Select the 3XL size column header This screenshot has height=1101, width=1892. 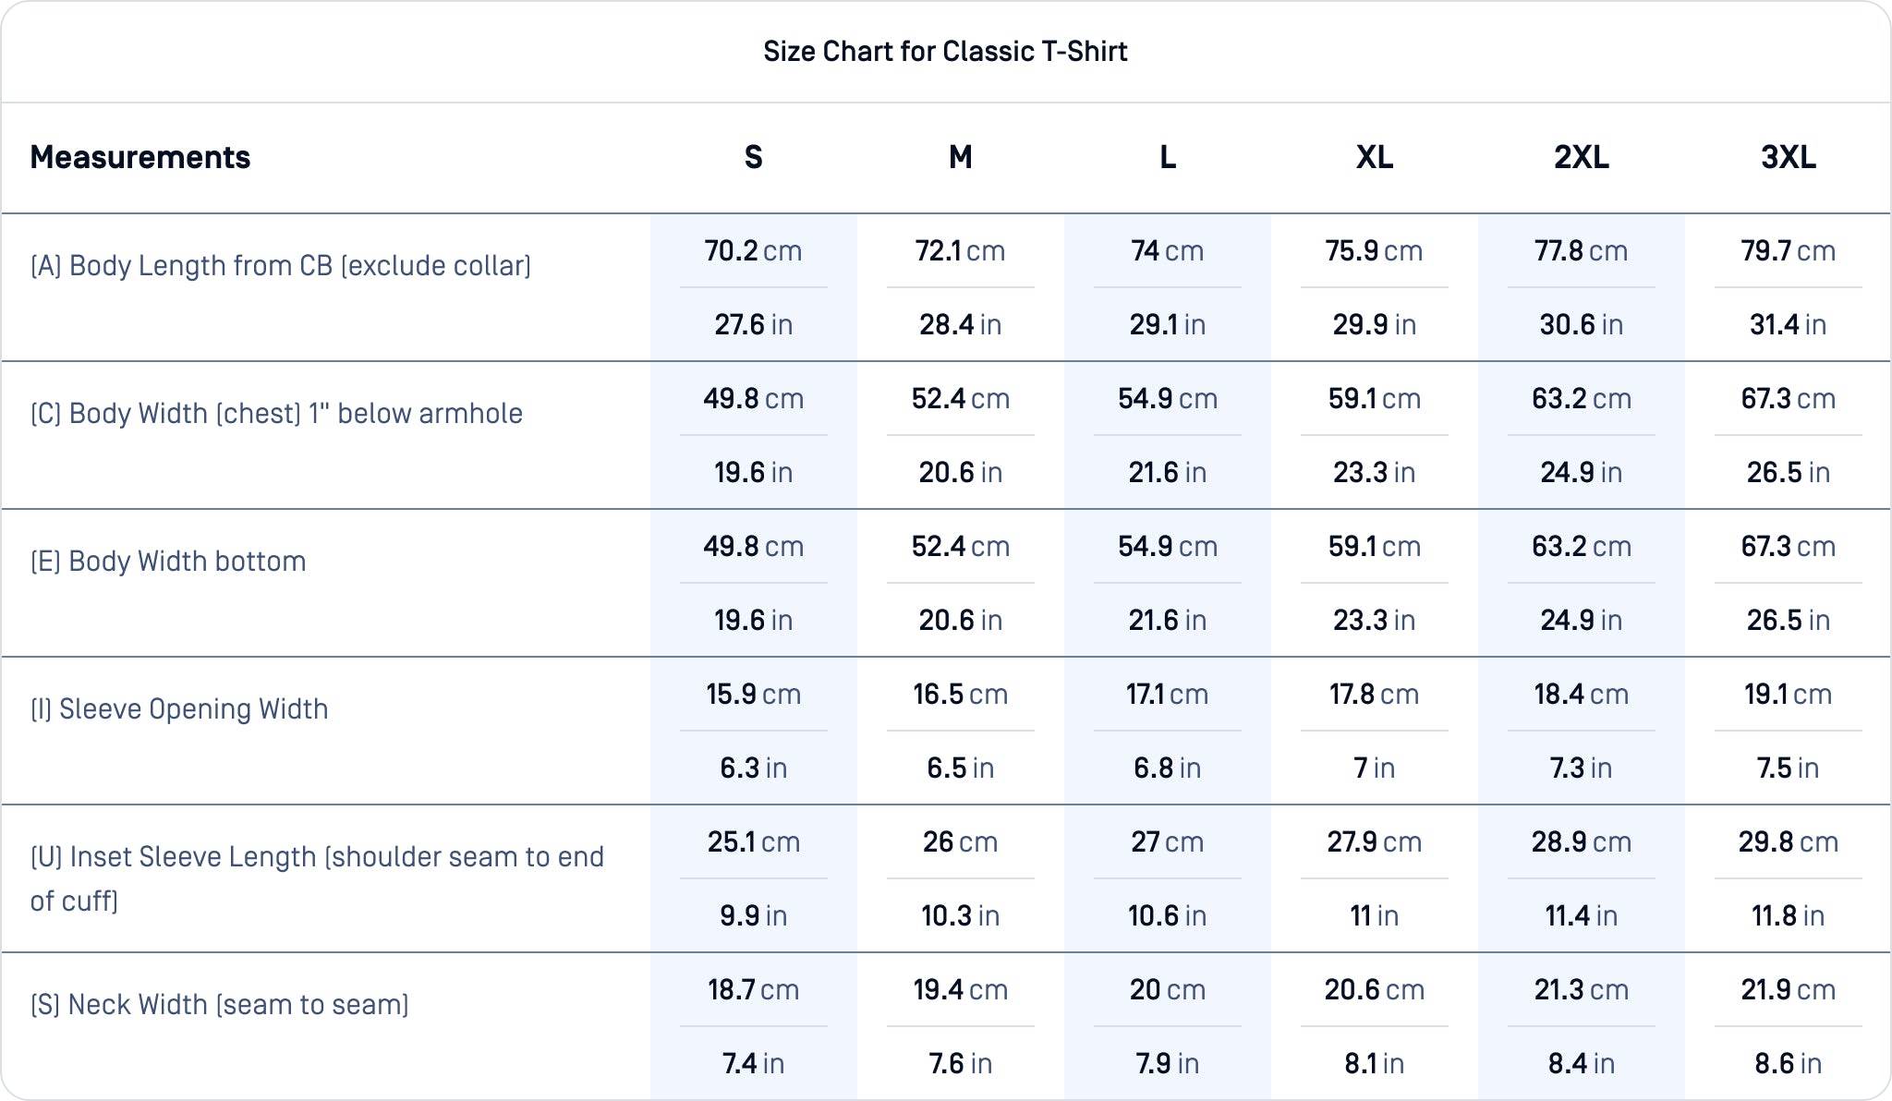[x=1789, y=158]
